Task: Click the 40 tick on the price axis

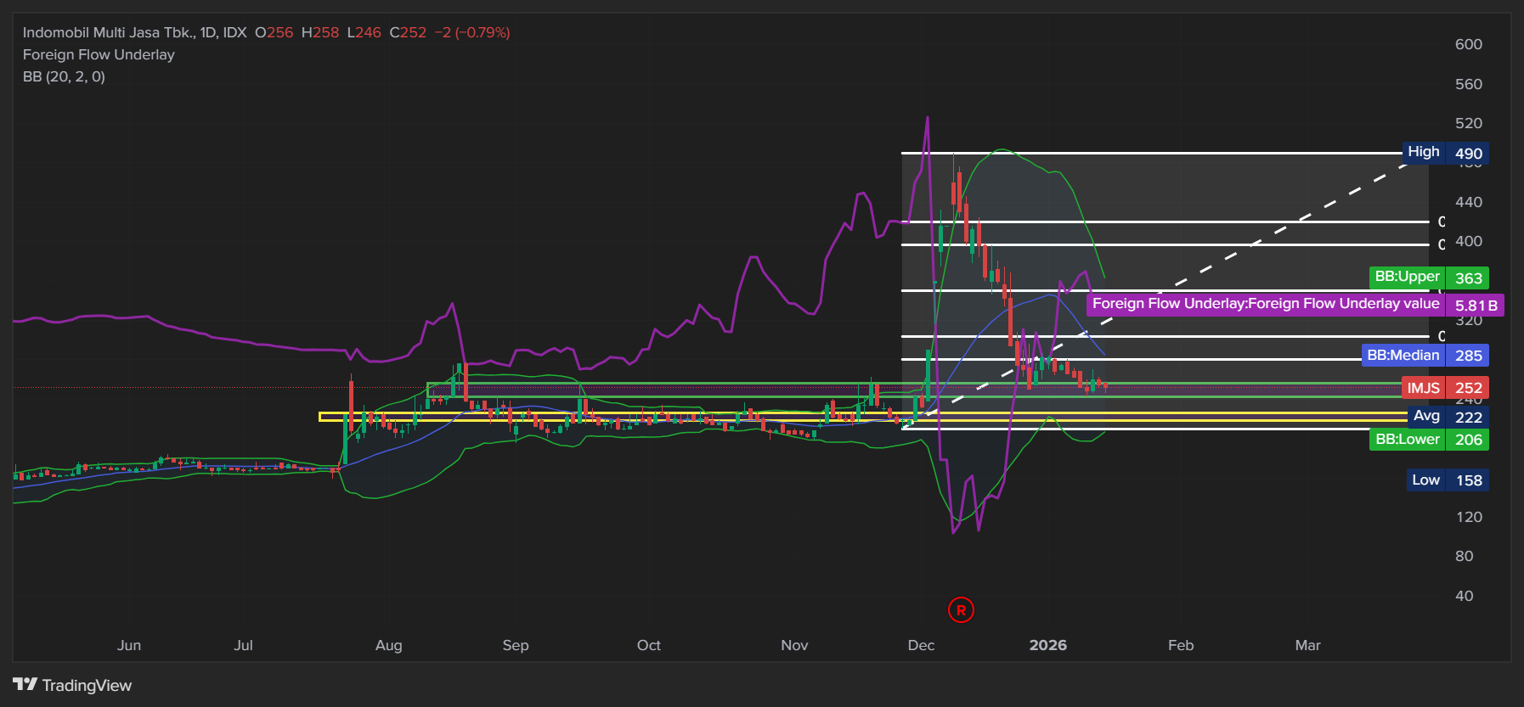Action: click(1465, 596)
